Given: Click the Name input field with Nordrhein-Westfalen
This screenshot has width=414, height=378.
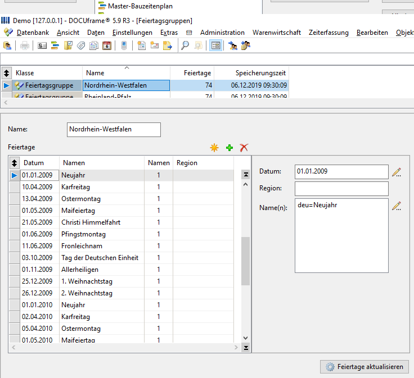Looking at the screenshot, I should pos(114,129).
